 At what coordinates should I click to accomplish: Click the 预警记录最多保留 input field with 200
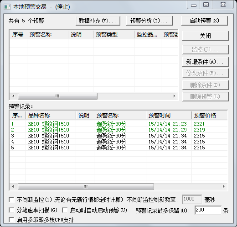click(208, 210)
